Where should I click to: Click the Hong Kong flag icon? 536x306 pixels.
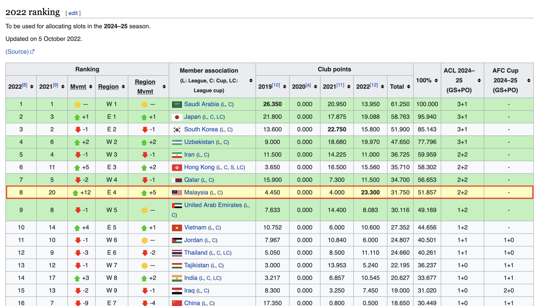tap(177, 168)
